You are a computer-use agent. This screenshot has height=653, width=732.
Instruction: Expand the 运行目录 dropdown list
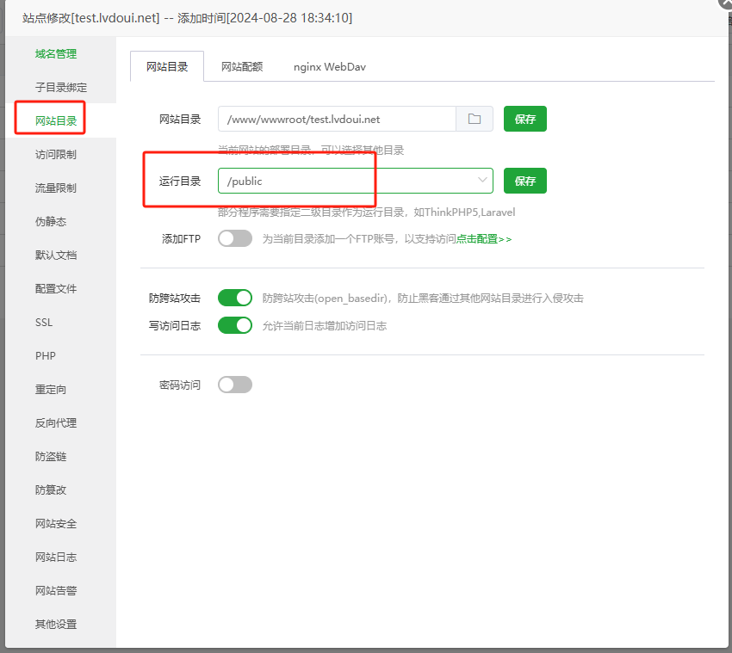click(481, 181)
